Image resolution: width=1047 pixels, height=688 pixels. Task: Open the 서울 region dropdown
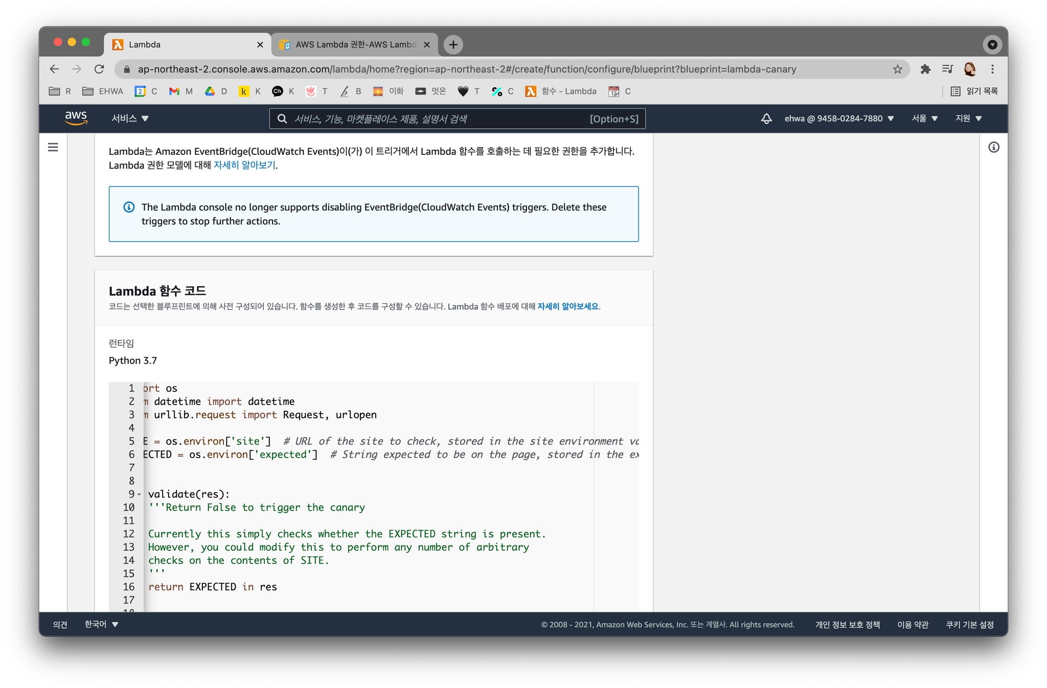pyautogui.click(x=924, y=118)
